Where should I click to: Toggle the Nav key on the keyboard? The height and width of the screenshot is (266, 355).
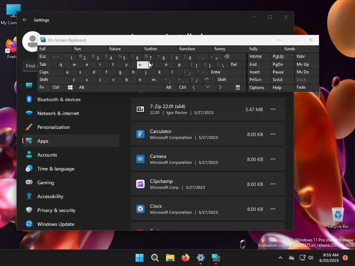tap(306, 56)
